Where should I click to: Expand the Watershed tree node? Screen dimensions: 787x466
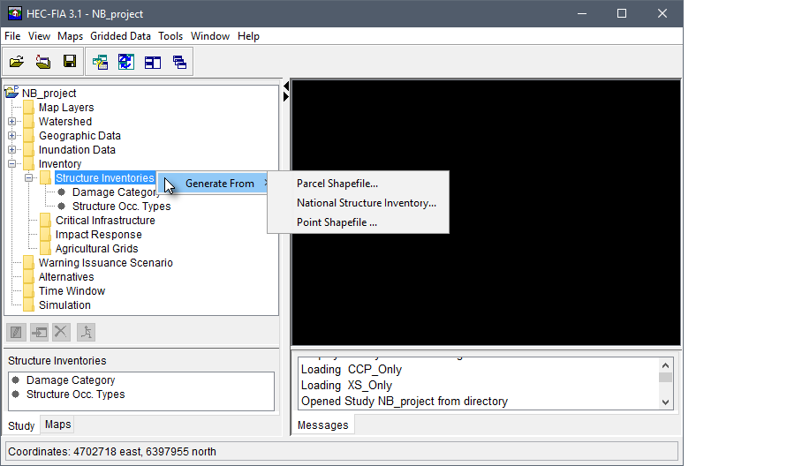12,122
